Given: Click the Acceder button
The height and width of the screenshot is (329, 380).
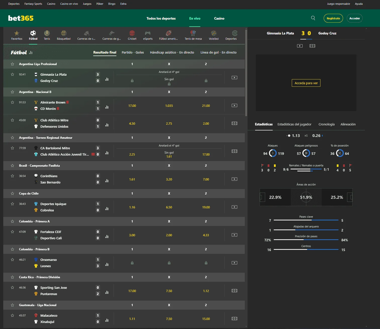Looking at the screenshot, I should tap(355, 18).
